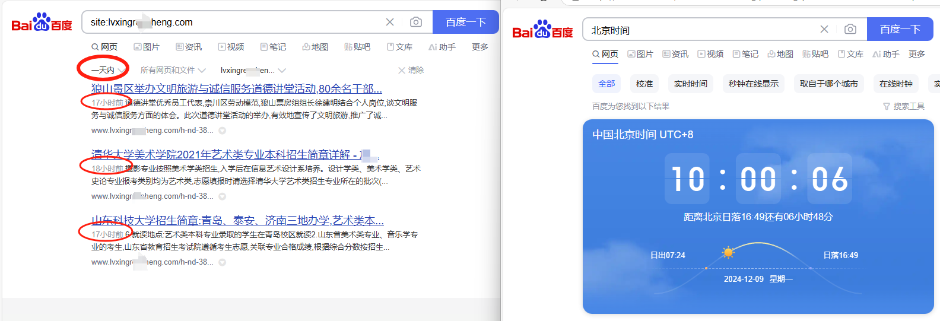Open AI助手 in the right window
The image size is (940, 321).
coord(886,54)
